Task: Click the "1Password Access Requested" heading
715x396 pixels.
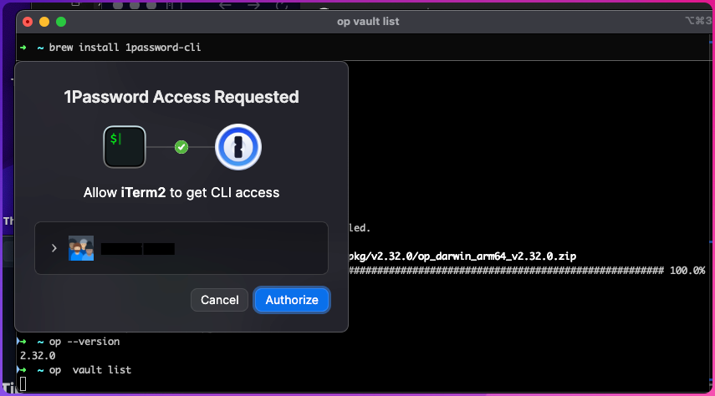Action: 181,97
